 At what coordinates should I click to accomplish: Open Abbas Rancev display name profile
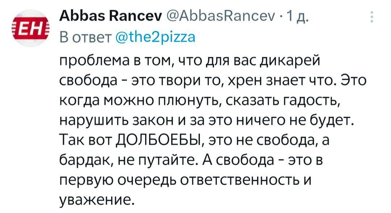pos(111,17)
